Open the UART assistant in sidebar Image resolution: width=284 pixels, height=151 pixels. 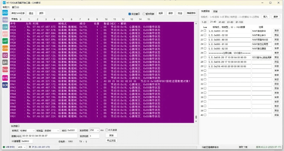(5, 41)
